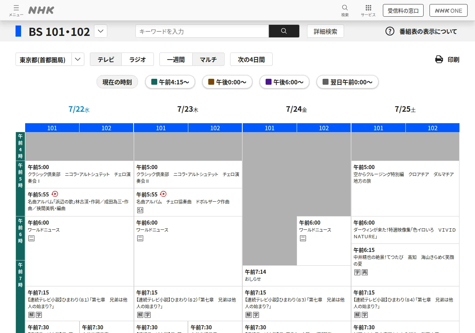
Task: Open the hamburger メニュー icon
Action: click(16, 10)
